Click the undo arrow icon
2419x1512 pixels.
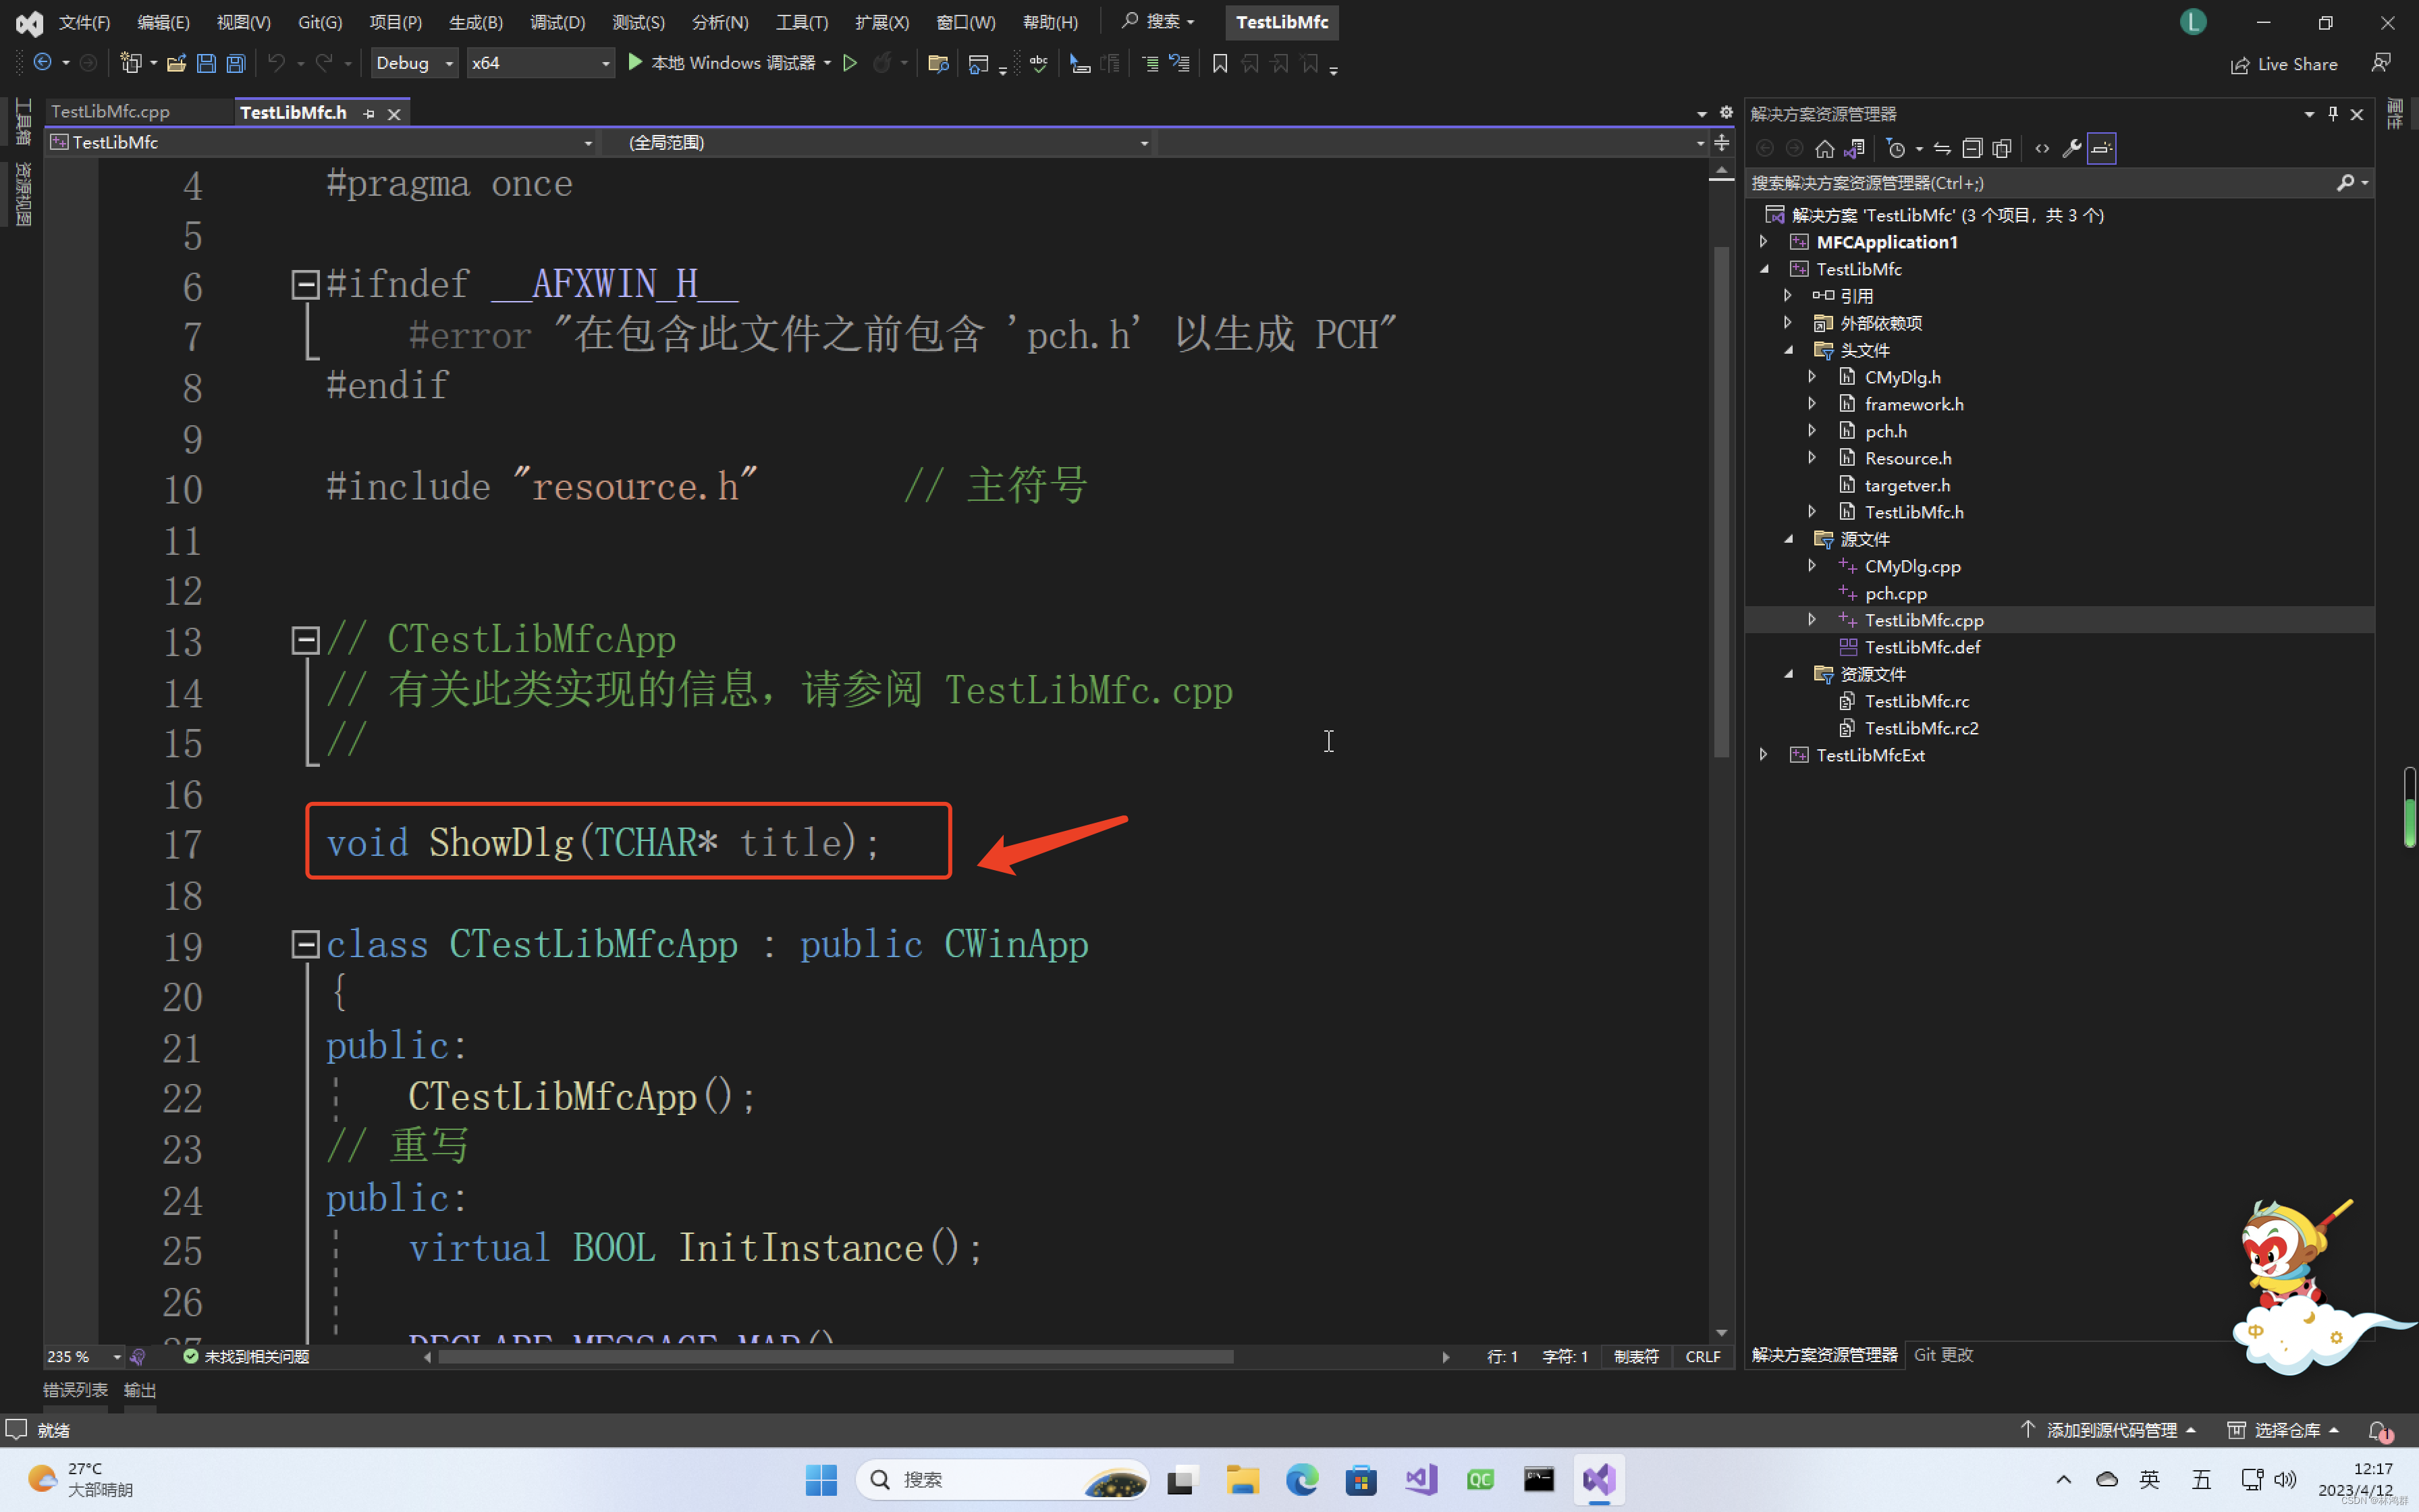point(276,63)
